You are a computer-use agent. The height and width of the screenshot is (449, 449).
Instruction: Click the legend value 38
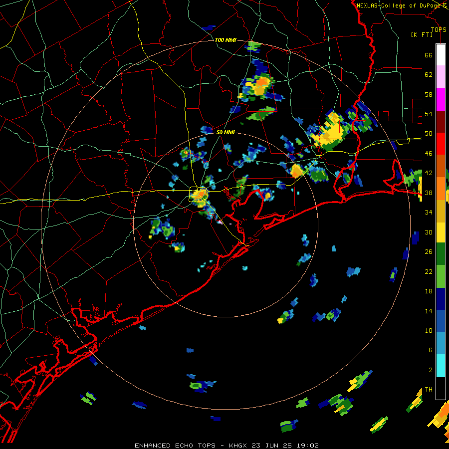point(429,193)
